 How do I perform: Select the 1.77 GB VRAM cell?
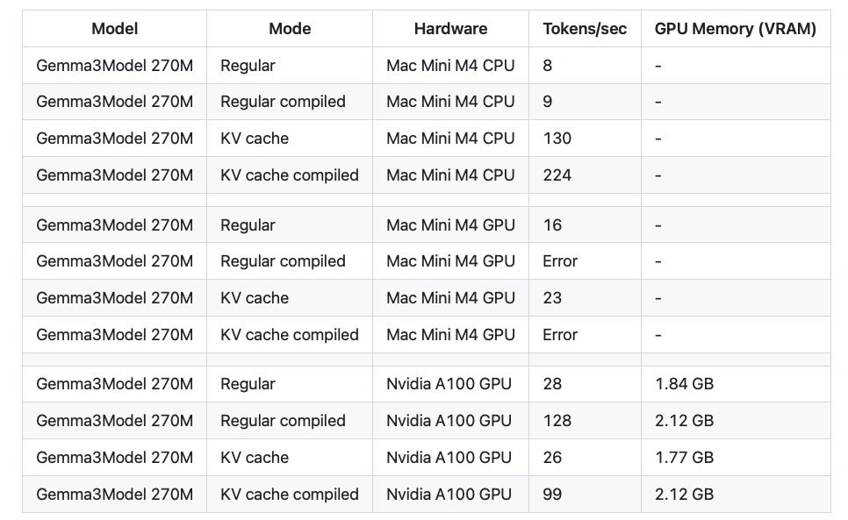coord(684,458)
